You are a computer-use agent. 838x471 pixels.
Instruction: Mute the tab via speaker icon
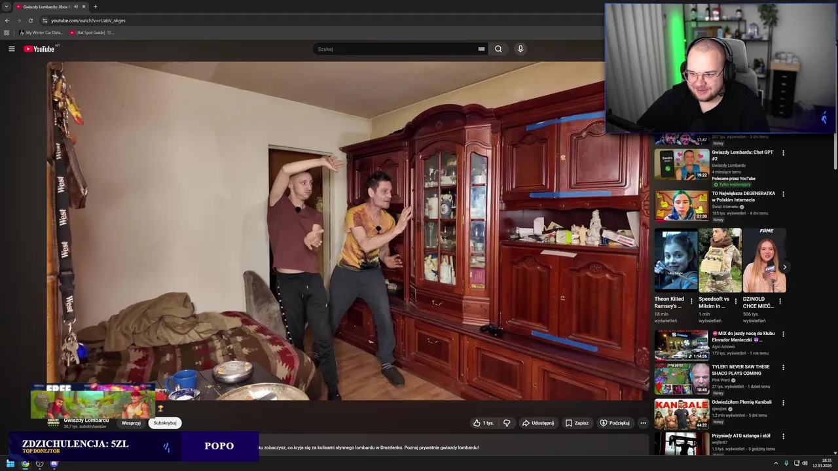76,7
